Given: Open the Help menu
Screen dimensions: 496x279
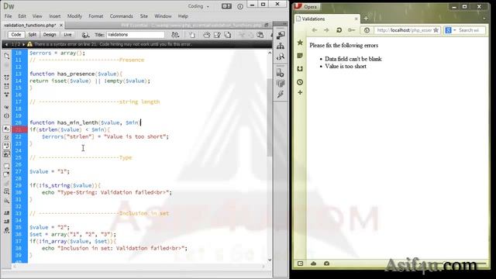Looking at the screenshot, I should (183, 16).
